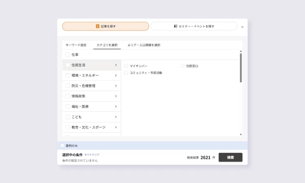Expand the 情報政策 category arrow
305x183 pixels.
coord(116,96)
